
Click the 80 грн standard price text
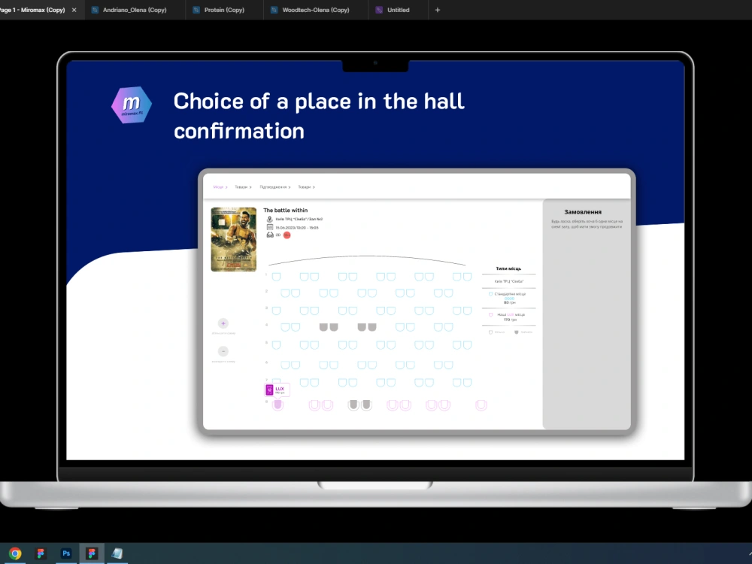[509, 302]
